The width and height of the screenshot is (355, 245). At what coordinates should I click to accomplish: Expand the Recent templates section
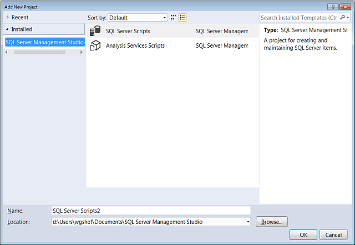[x=8, y=18]
